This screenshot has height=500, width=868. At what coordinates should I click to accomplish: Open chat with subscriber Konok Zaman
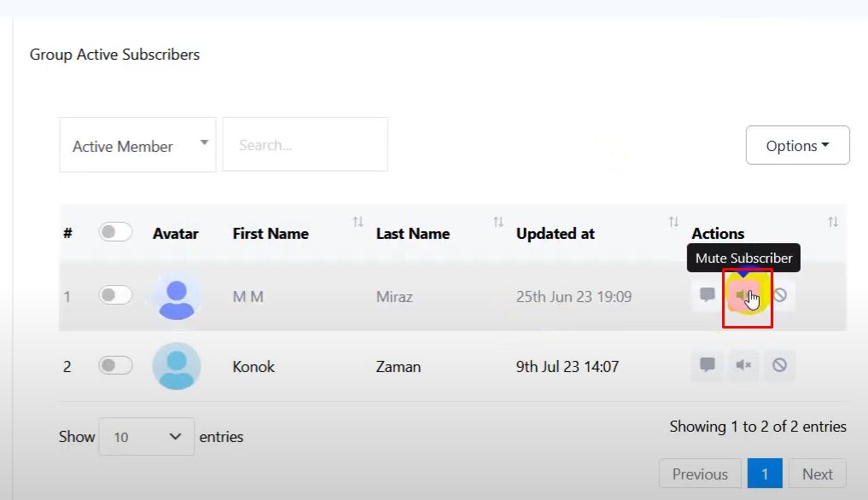(707, 366)
